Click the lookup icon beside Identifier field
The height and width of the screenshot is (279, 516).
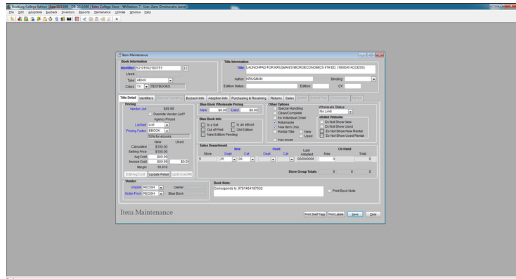coord(186,68)
